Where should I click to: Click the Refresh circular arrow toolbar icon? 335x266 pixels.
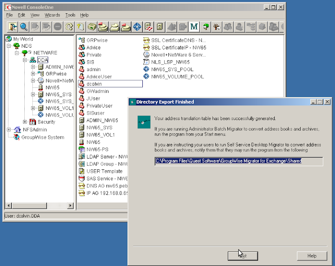point(69,27)
